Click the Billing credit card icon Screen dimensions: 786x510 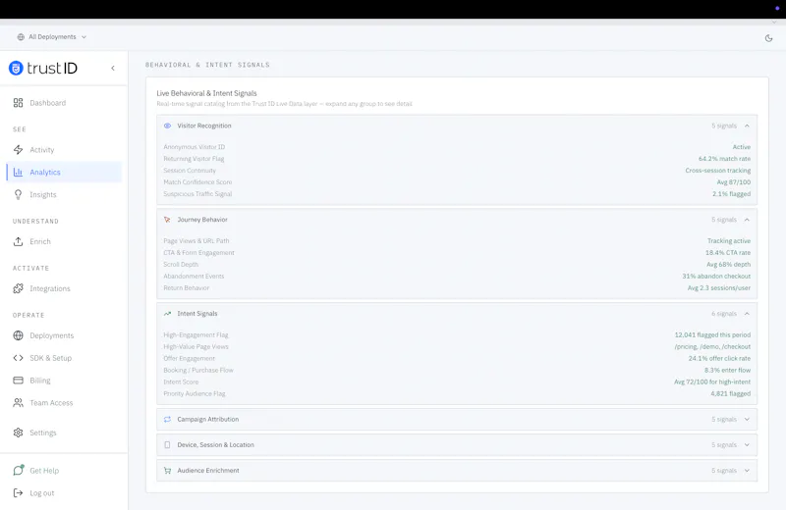[18, 381]
